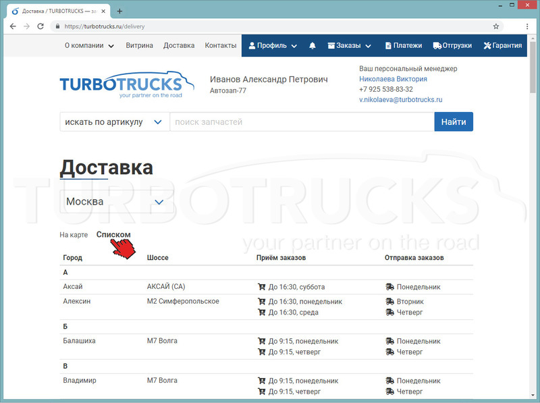Image resolution: width=540 pixels, height=403 pixels.
Task: Click the browser address bar URL
Action: (x=105, y=26)
